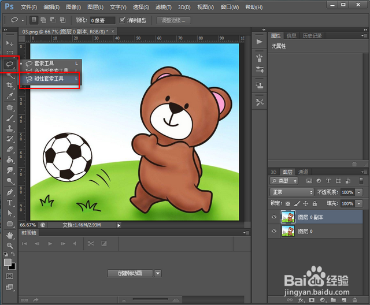
Task: Select the Paint Bucket tool
Action: [10, 160]
